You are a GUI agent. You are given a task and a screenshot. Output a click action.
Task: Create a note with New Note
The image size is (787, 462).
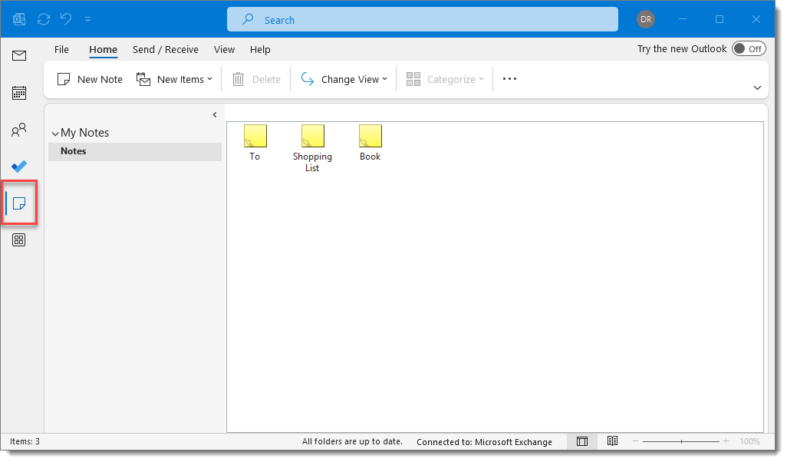point(89,78)
